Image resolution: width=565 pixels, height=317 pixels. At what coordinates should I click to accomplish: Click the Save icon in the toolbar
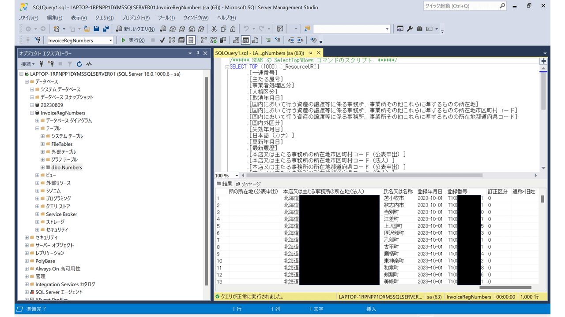click(96, 29)
